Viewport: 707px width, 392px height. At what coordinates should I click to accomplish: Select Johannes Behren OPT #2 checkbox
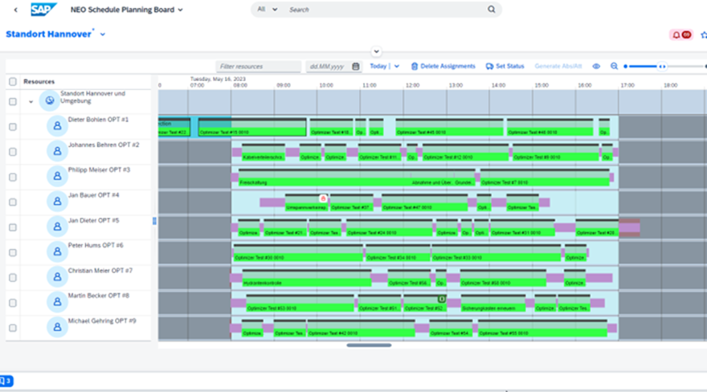pyautogui.click(x=13, y=152)
